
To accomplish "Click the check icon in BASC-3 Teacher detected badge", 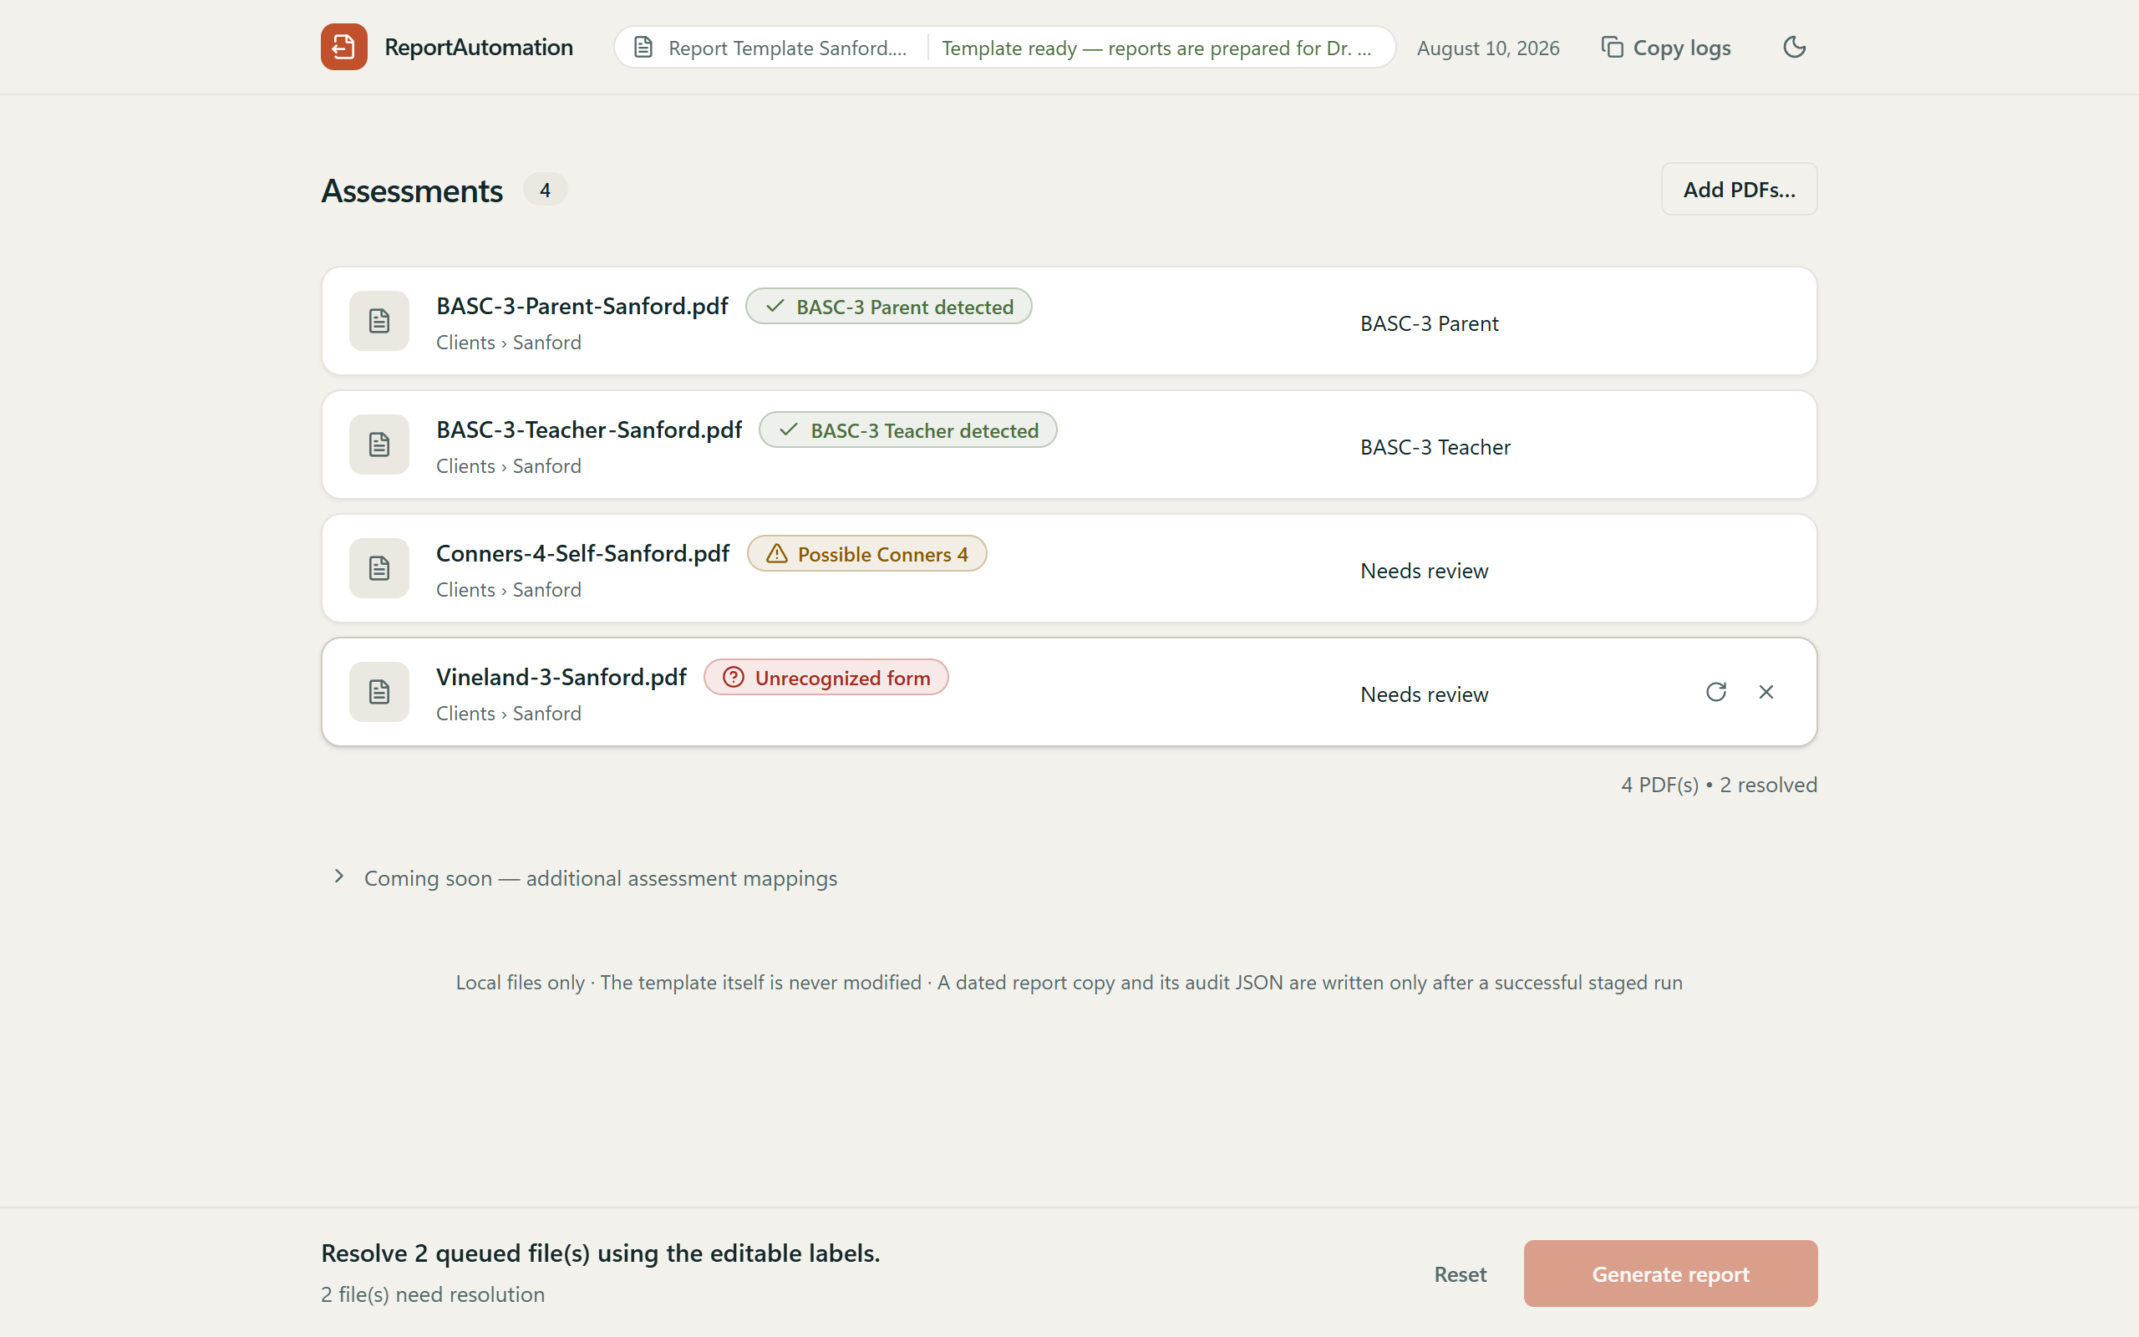I will (790, 430).
